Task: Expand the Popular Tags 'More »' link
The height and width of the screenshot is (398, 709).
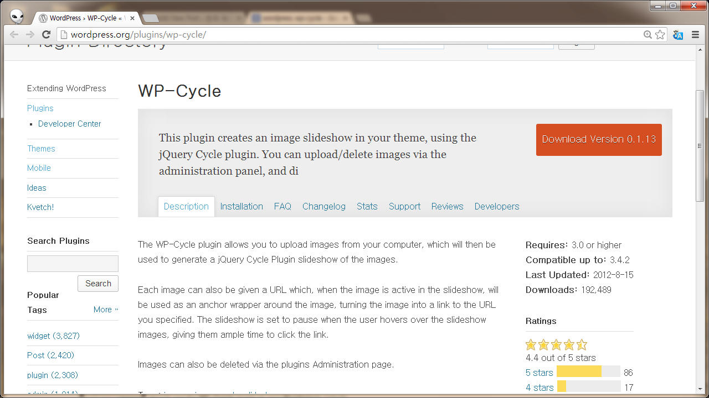Action: (106, 310)
